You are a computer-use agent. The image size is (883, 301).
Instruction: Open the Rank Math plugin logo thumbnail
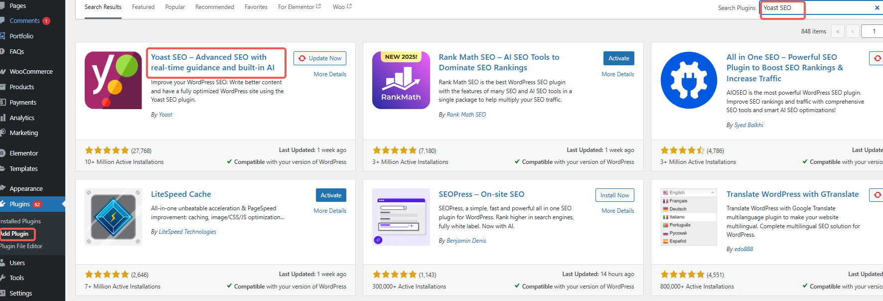pos(401,80)
